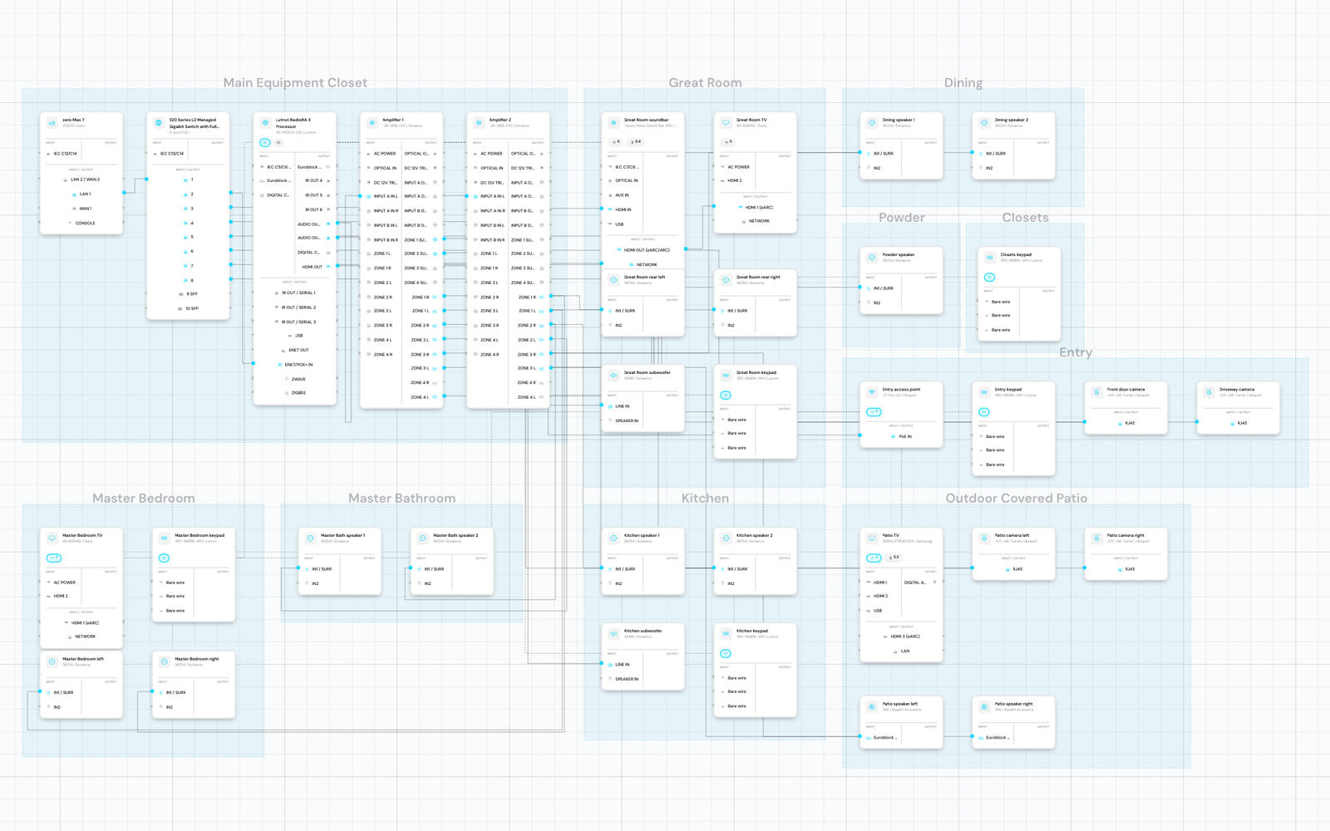Click the Great Room soundbar device icon
The width and height of the screenshot is (1330, 831).
(613, 123)
